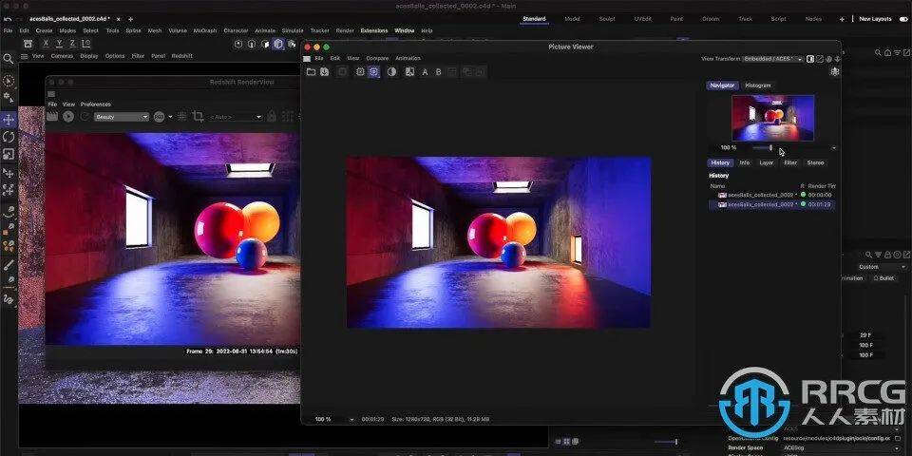Click the half-circle contrast icon in Picture Viewer

point(392,71)
